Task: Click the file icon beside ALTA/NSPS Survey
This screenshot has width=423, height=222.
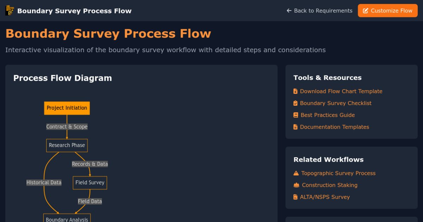Action: click(x=295, y=197)
